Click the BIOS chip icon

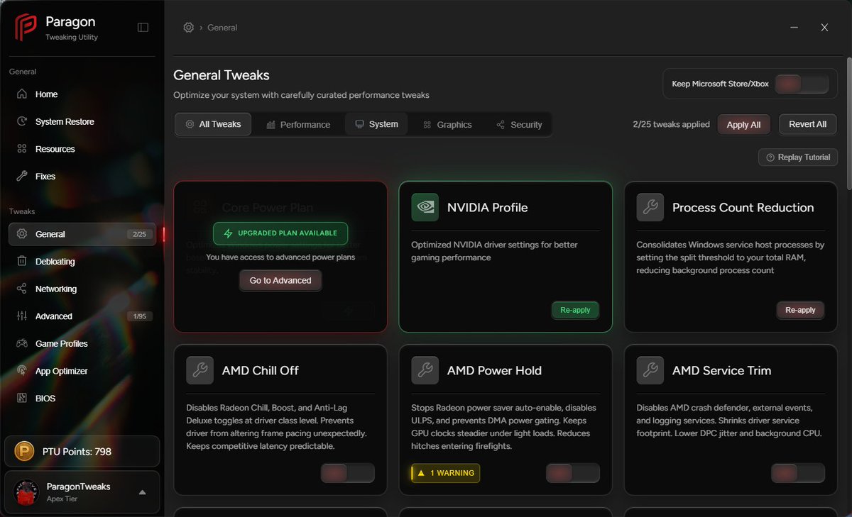[x=22, y=399]
